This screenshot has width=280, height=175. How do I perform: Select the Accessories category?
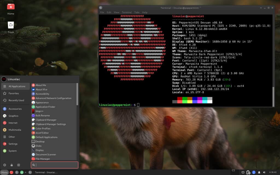click(16, 109)
